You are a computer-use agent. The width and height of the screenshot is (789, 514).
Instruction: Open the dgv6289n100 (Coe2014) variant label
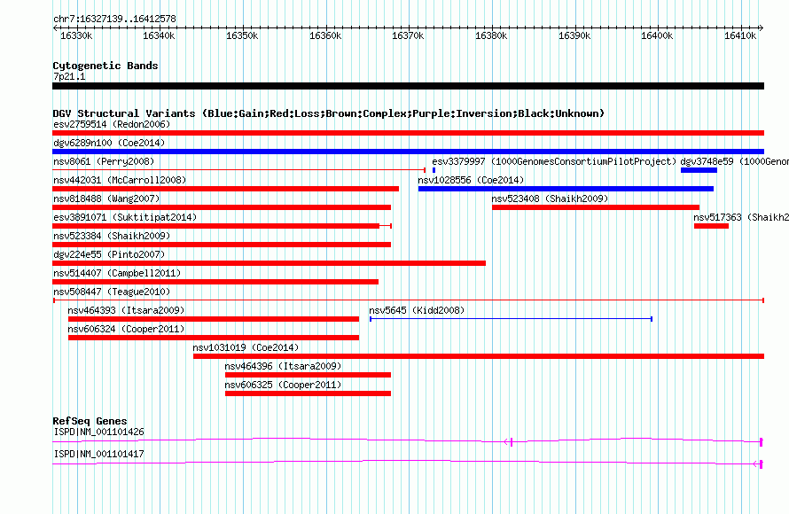[109, 143]
